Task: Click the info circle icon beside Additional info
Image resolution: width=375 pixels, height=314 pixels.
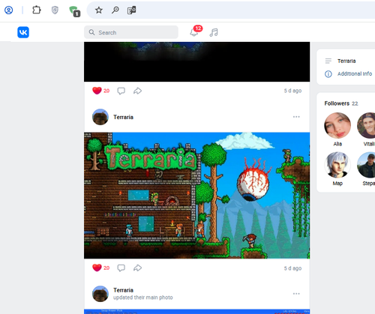Action: [328, 74]
